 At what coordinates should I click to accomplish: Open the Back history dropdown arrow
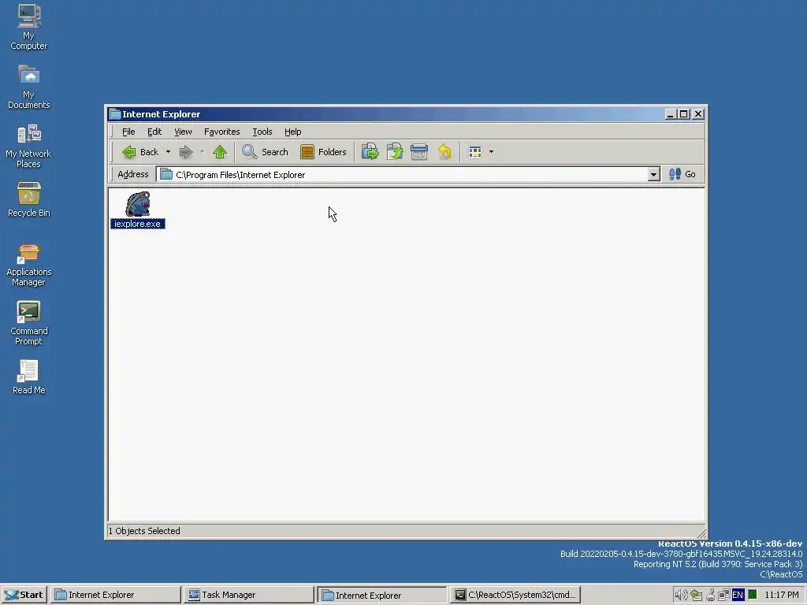tap(168, 152)
